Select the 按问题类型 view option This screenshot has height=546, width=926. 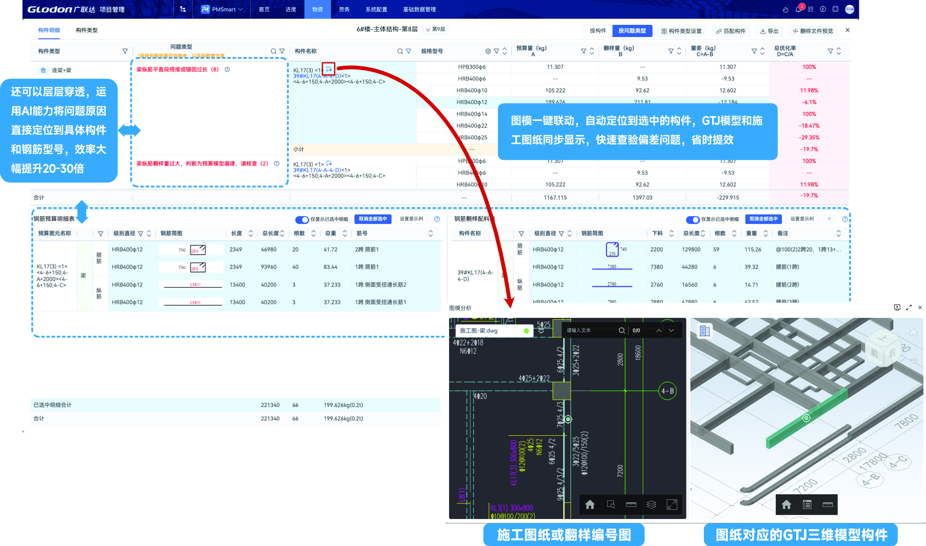point(632,30)
